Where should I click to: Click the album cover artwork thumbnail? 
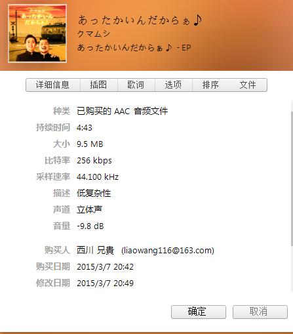coord(37,33)
